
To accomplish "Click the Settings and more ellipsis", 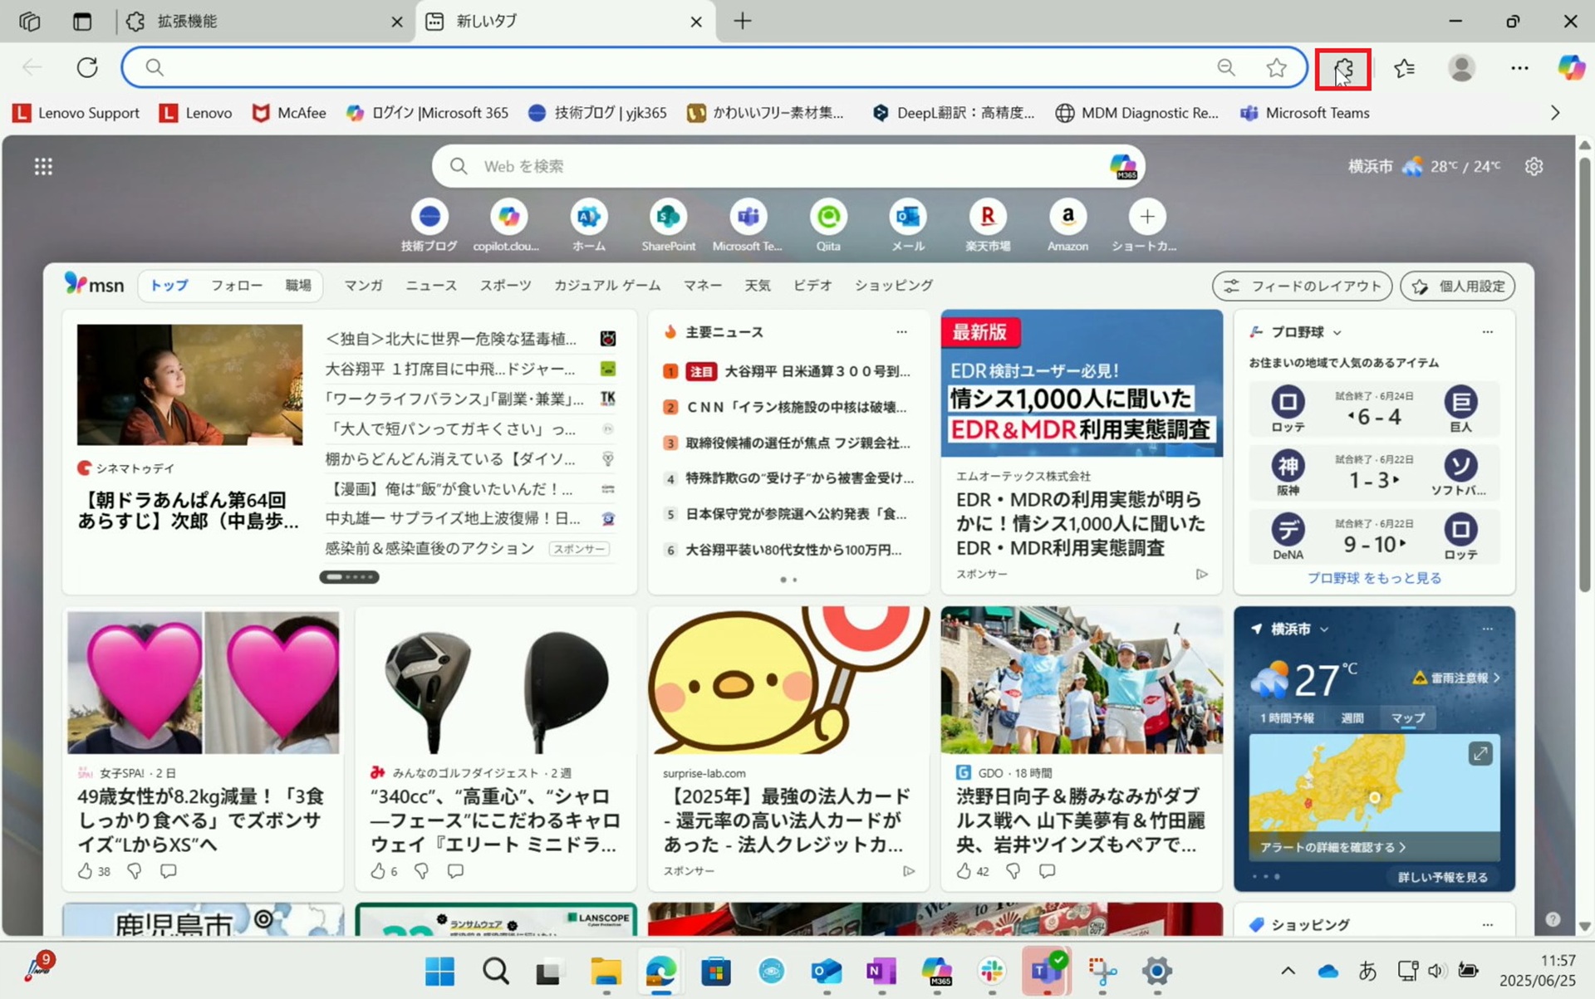I will [1519, 68].
